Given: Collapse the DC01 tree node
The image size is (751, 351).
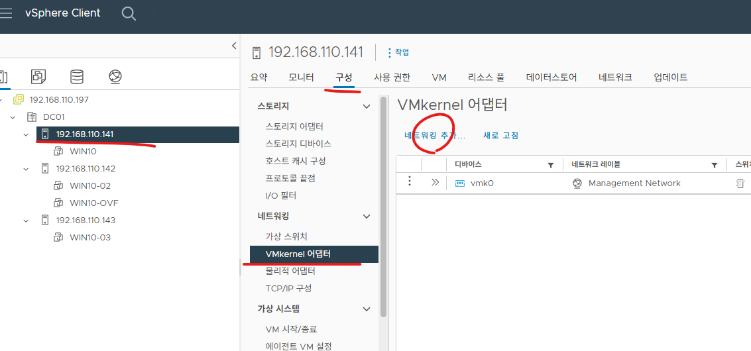Looking at the screenshot, I should [x=13, y=117].
